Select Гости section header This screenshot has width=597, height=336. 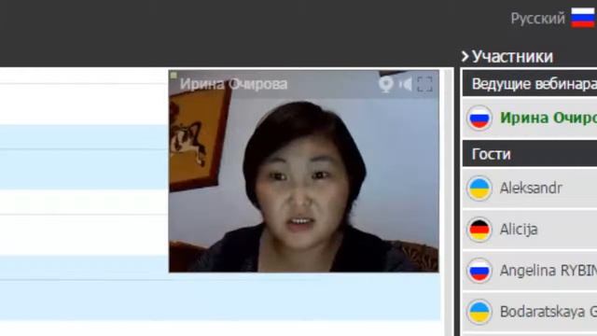coord(530,154)
